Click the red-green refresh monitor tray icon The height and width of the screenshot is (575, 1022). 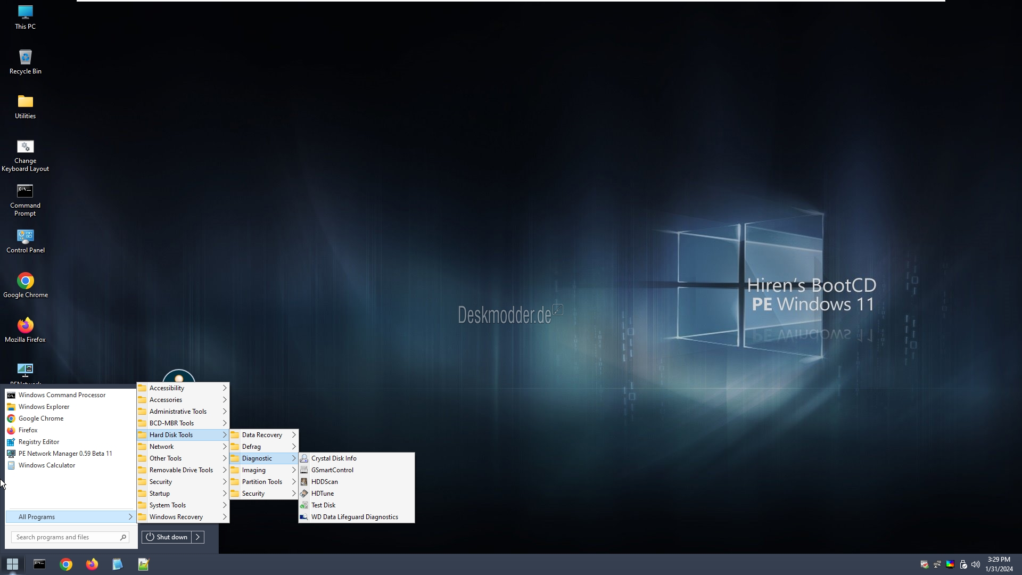(925, 564)
